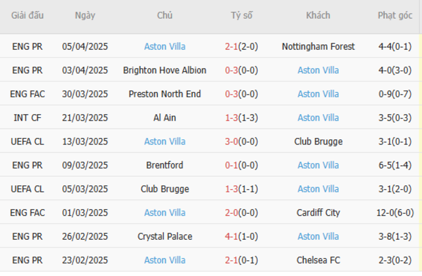Open the Brighton Hove Albion team link

pos(164,70)
